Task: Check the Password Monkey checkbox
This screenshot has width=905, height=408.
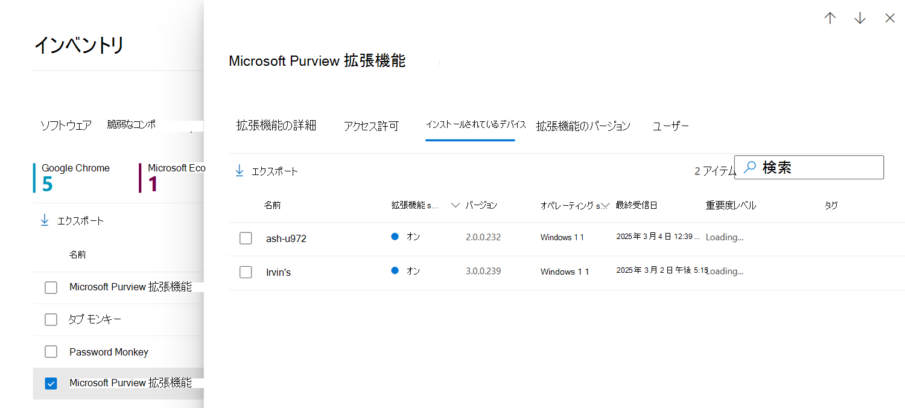Action: tap(51, 352)
